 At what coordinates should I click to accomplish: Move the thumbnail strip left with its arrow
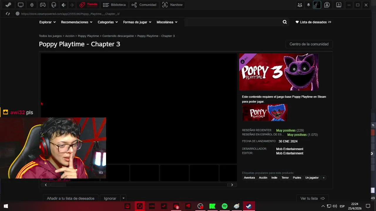click(x=46, y=185)
